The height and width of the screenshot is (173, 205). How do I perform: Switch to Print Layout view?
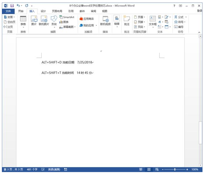coord(149,169)
